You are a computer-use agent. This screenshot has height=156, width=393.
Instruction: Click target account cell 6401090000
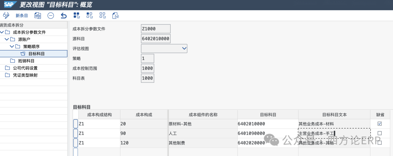tap(268, 133)
